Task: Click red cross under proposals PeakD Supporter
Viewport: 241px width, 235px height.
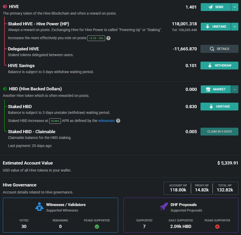Action: [217, 227]
